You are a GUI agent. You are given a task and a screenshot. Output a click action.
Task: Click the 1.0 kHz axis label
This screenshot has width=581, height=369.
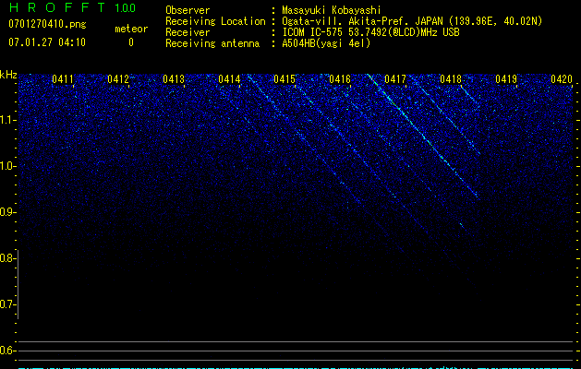click(7, 166)
